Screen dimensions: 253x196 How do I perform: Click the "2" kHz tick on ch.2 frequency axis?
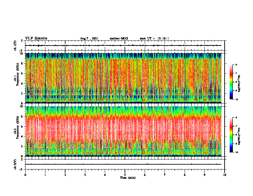click(22, 146)
